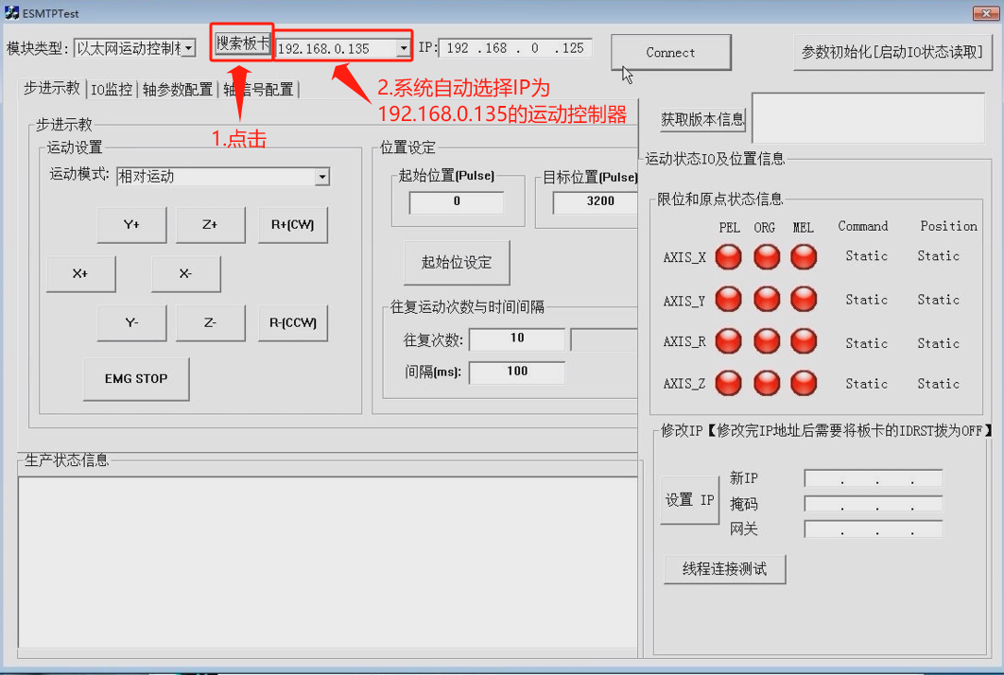
Task: Open the 轴参数配置 tab
Action: (178, 90)
